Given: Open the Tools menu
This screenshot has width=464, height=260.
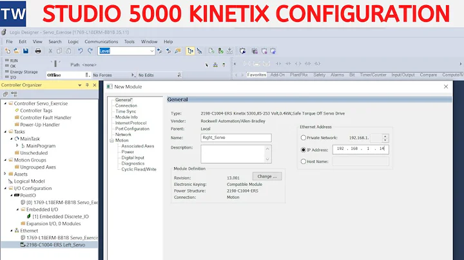Looking at the screenshot, I should [130, 42].
